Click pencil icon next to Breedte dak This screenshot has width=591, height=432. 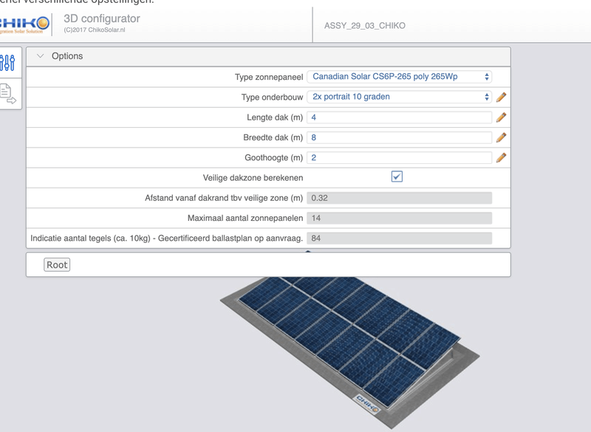tap(501, 137)
